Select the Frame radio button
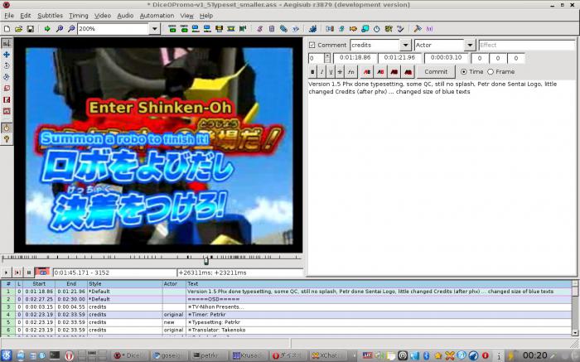This screenshot has height=362, width=580. [491, 72]
